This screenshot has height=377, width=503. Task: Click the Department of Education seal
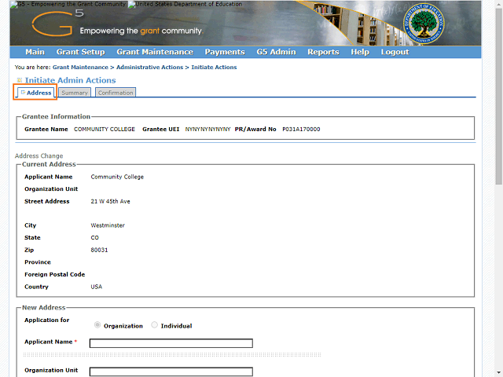[422, 25]
